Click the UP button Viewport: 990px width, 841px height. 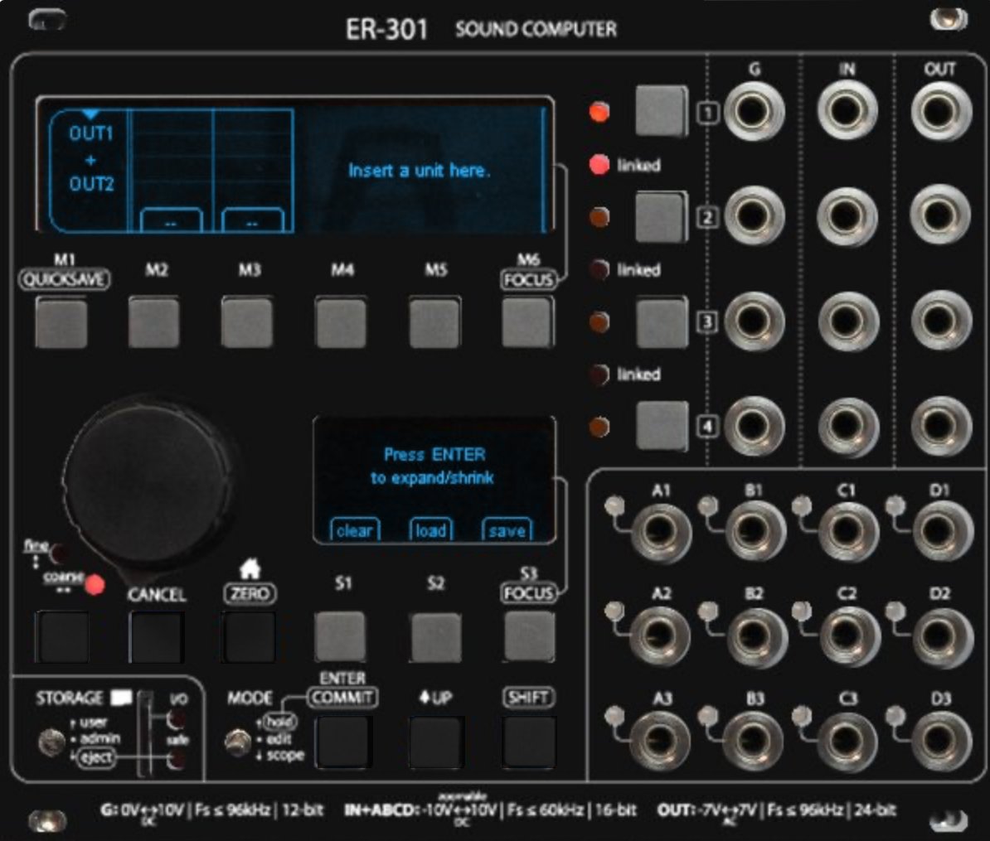436,742
